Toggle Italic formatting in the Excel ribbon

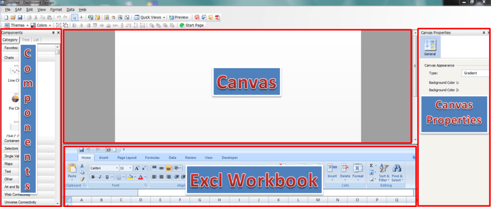click(100, 177)
